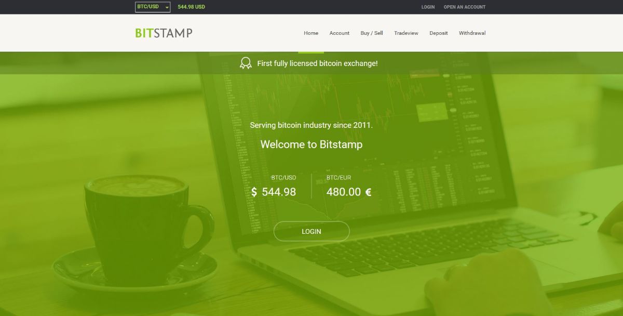Navigate to Tradeview
This screenshot has height=316, width=623.
406,33
